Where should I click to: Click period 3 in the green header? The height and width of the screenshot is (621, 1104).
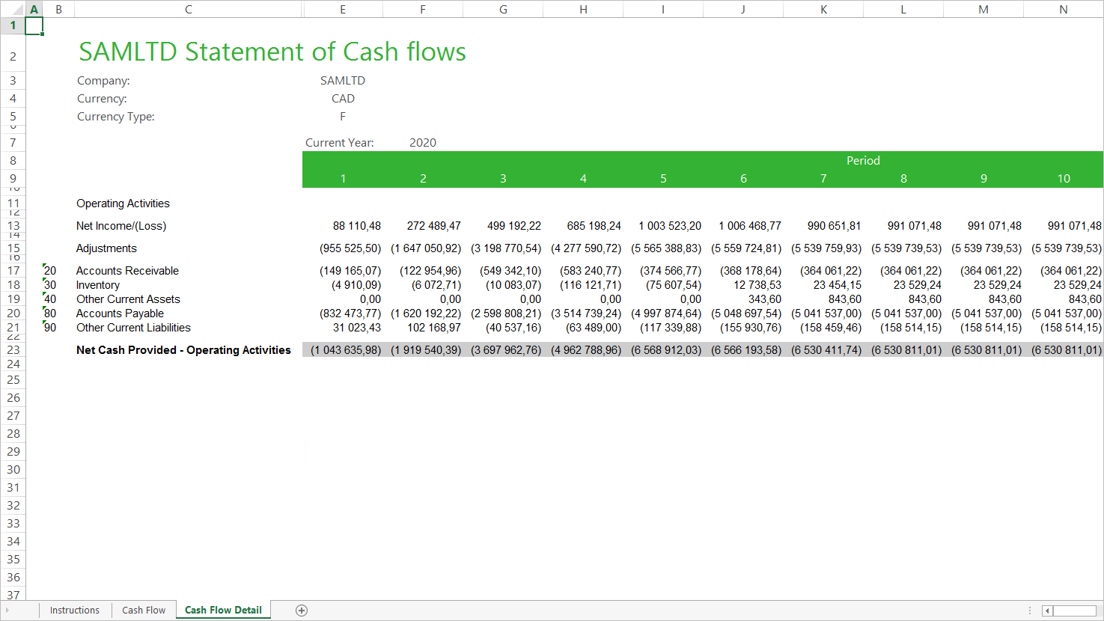pos(503,179)
